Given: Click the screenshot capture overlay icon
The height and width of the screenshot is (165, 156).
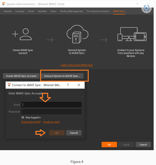Looking at the screenshot, I should pyautogui.click(x=146, y=8).
